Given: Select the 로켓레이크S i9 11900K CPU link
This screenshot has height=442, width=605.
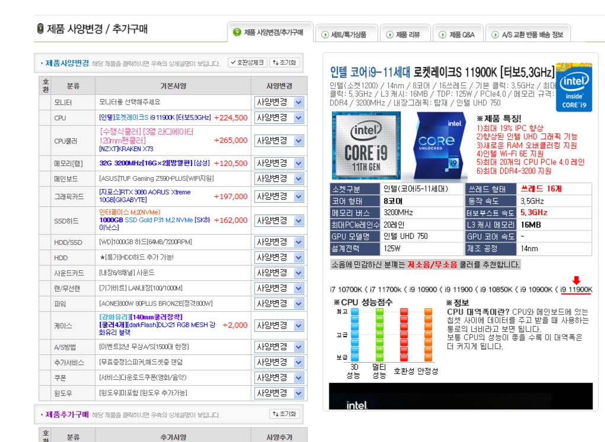Looking at the screenshot, I should (155, 118).
